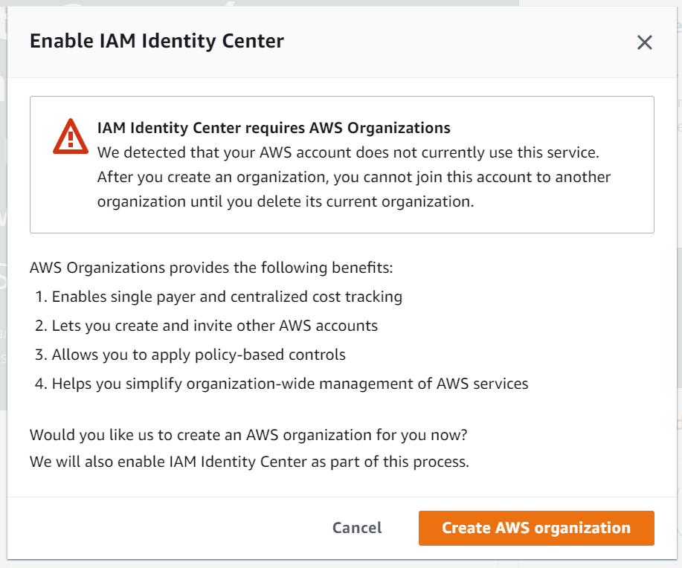Cancel enabling IAM Identity Center
This screenshot has height=568, width=682.
(x=357, y=528)
